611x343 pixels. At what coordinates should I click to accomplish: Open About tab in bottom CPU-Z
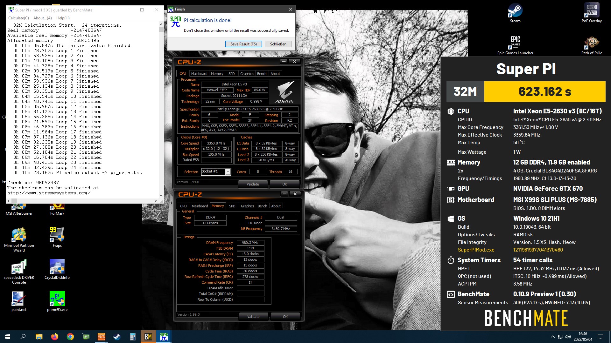point(276,206)
